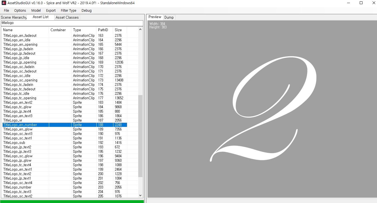Select the TitleLogo_en_text1 sprite row
377x203 pixels.
(65, 169)
